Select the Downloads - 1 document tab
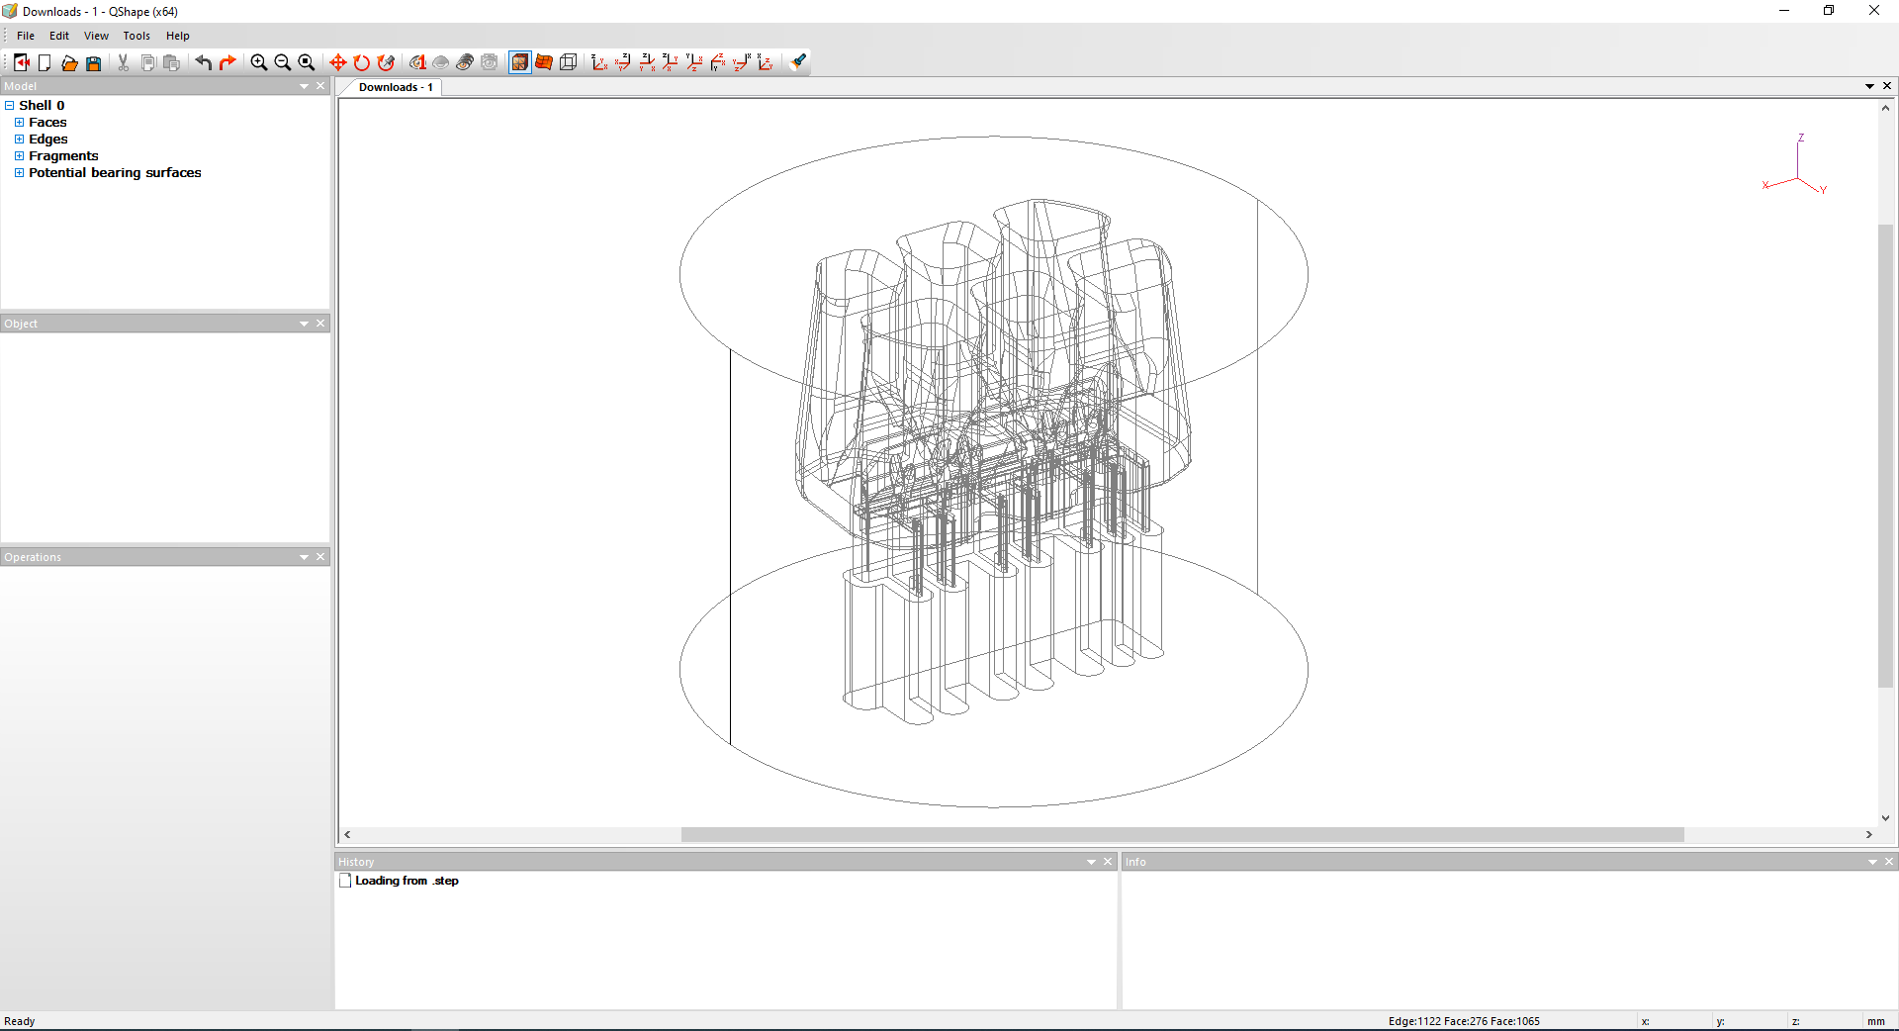Image resolution: width=1899 pixels, height=1031 pixels. click(x=396, y=87)
